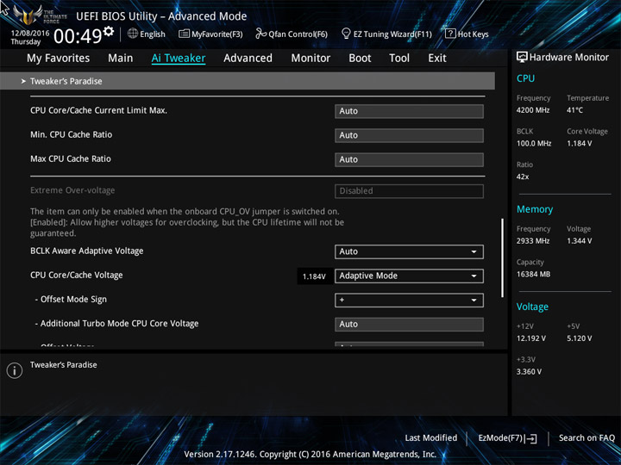Click the EZ Tuning Wizard lightbulb icon
The image size is (621, 465).
click(346, 34)
